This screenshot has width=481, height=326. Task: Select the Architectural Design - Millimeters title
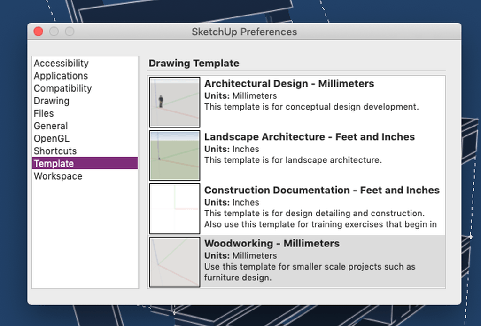[289, 84]
